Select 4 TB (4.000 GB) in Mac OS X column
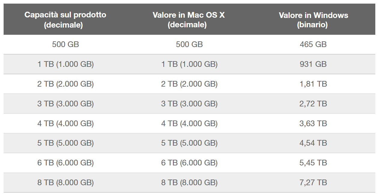Viewport: 378px width, 196px height. point(189,123)
